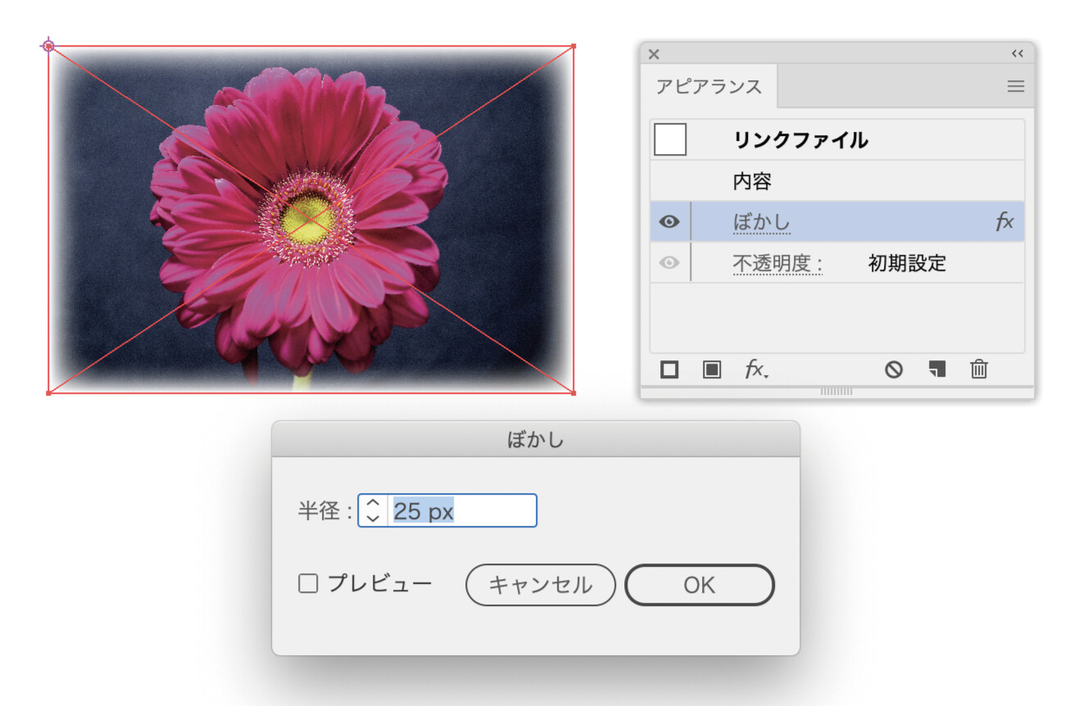Open the Appearance panel hamburger menu
This screenshot has width=1083, height=706.
coord(1016,86)
